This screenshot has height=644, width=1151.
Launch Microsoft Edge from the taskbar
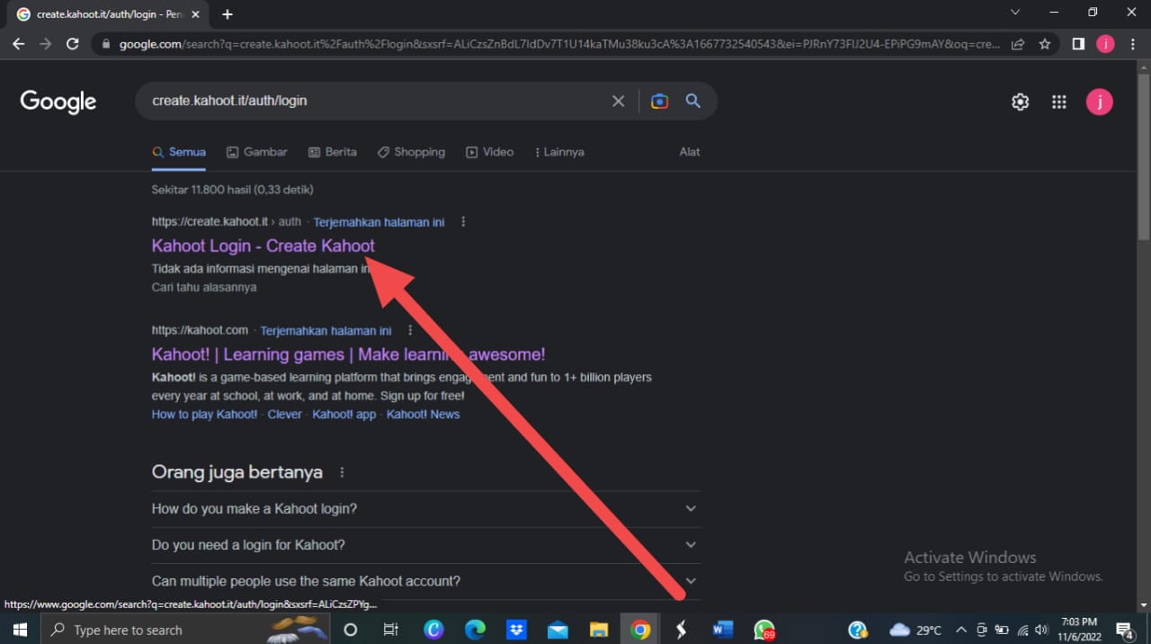pos(475,630)
